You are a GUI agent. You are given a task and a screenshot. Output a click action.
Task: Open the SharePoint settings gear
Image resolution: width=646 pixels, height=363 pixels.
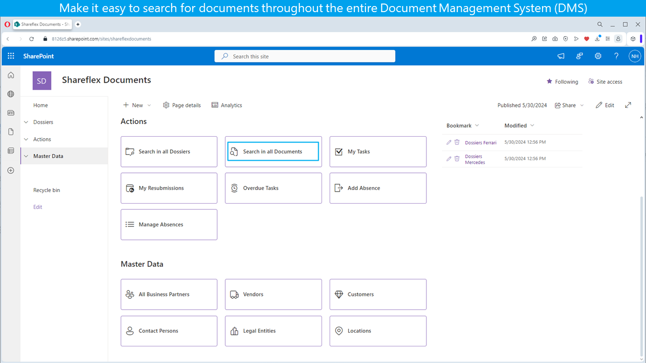click(598, 56)
